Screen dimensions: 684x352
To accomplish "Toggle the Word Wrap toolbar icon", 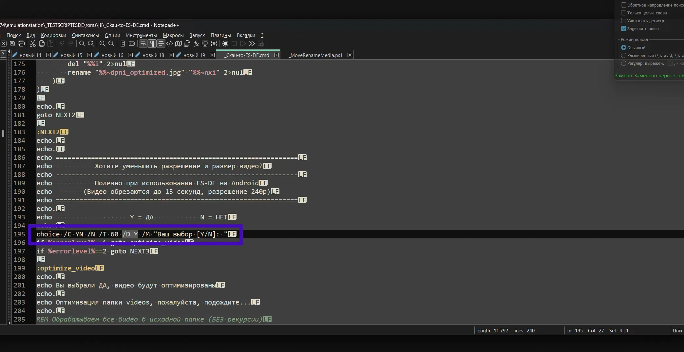I will pyautogui.click(x=143, y=44).
